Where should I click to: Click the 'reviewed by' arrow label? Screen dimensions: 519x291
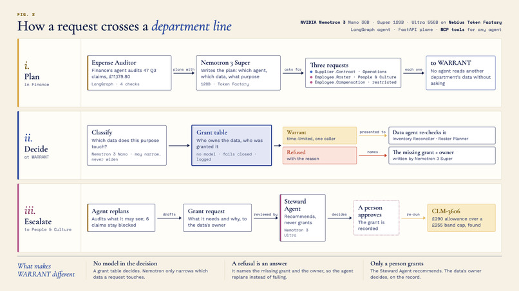(265, 215)
